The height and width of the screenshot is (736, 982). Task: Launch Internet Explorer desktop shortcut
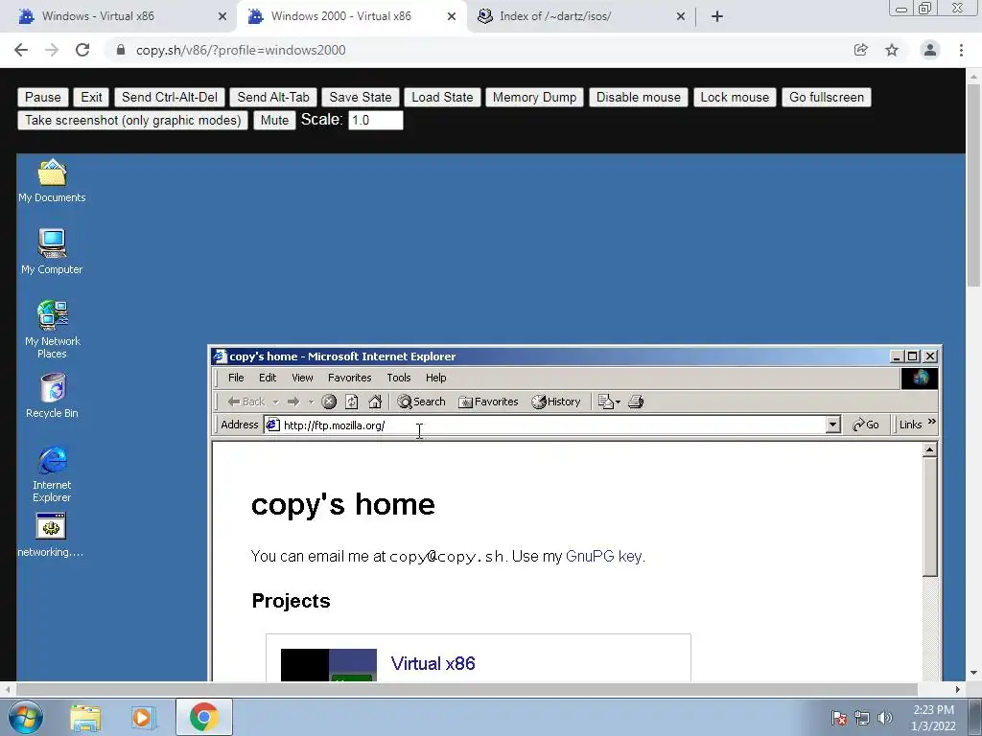[x=52, y=474]
